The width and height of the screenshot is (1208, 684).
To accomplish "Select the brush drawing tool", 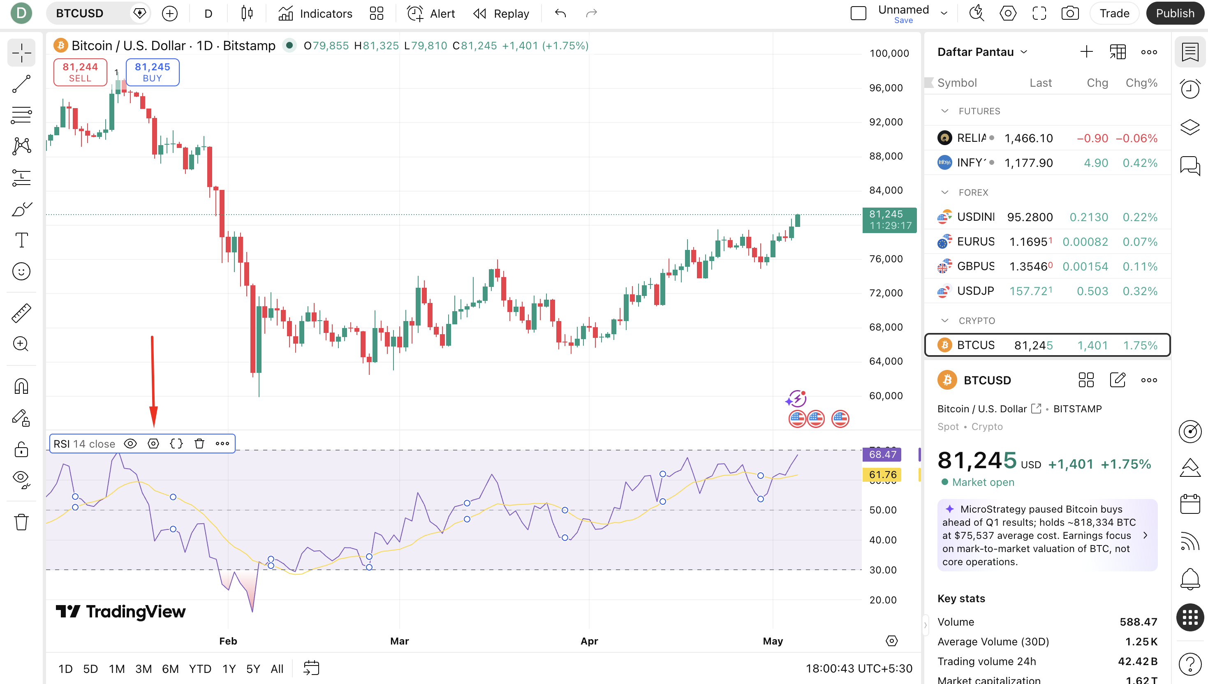I will pos(21,209).
